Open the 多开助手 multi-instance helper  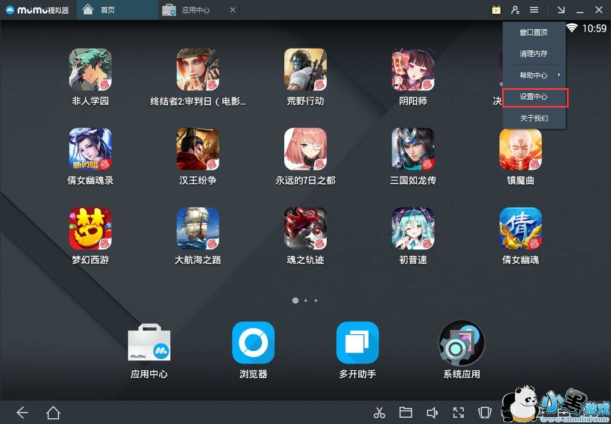coord(358,343)
